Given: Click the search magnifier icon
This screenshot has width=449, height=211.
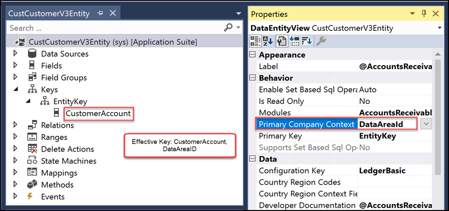Looking at the screenshot, I should tap(228, 28).
